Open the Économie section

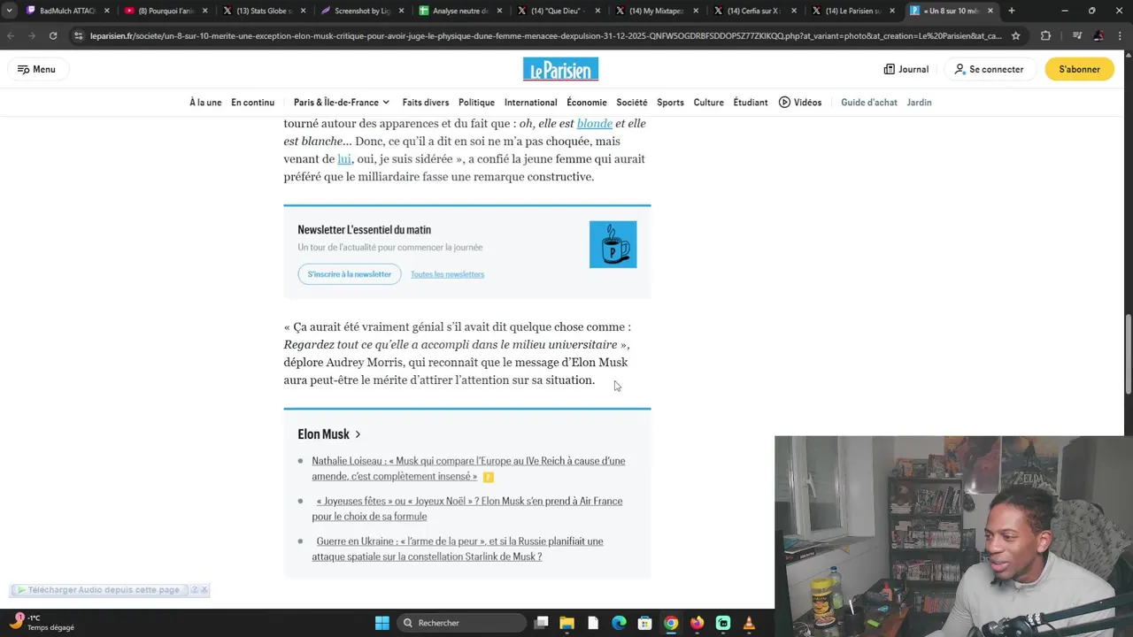pos(587,103)
